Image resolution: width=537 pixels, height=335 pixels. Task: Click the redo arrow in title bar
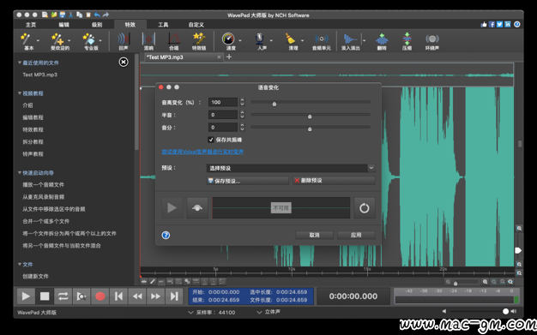(106, 15)
